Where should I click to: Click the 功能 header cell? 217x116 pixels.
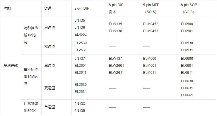coord(7,8)
